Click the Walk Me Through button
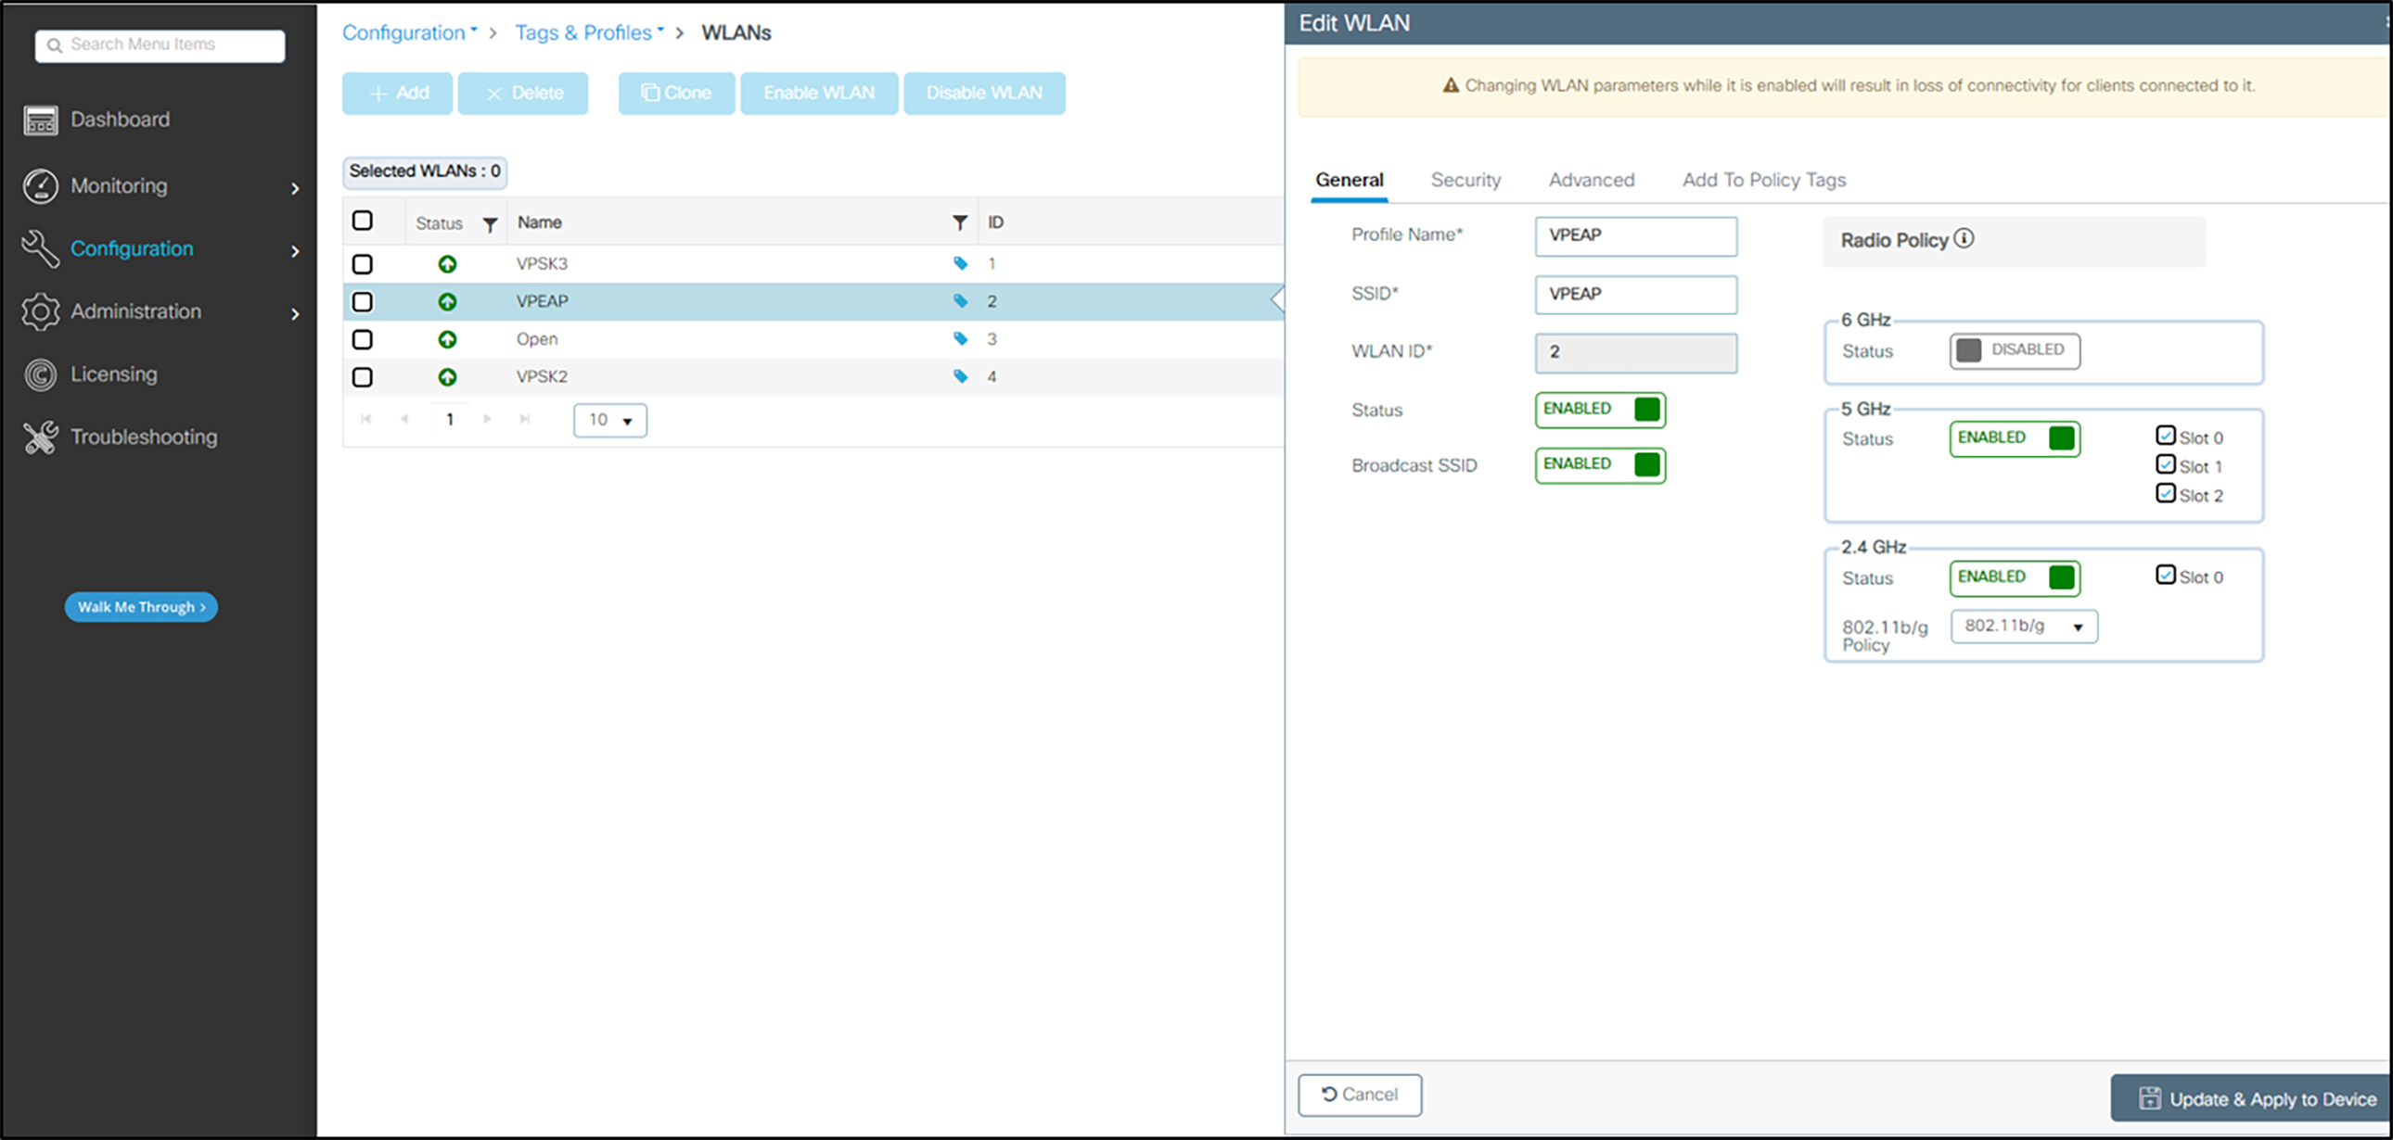Image resolution: width=2393 pixels, height=1140 pixels. pyautogui.click(x=141, y=607)
